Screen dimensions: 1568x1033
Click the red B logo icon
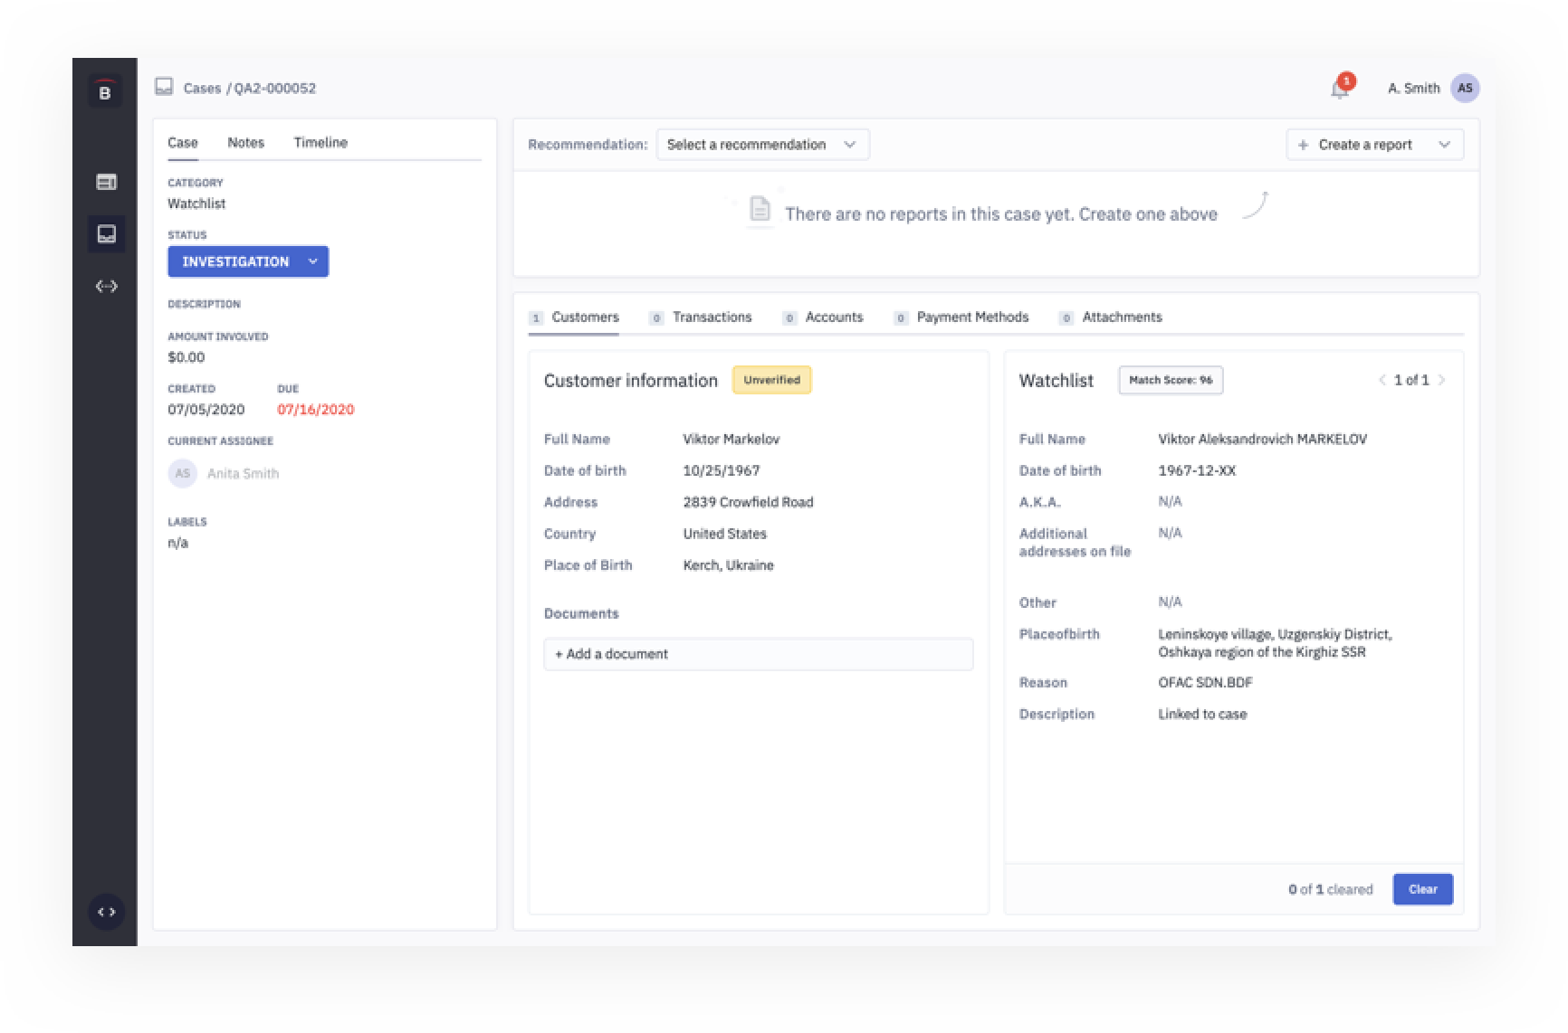[105, 91]
